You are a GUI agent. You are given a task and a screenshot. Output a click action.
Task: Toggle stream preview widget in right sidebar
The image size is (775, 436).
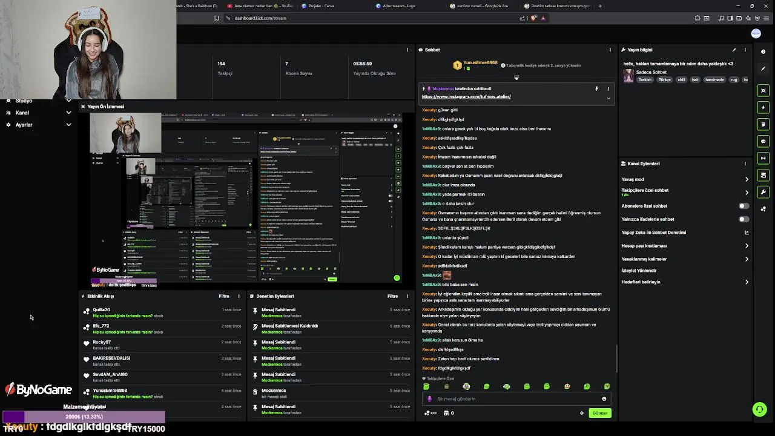[x=763, y=90]
